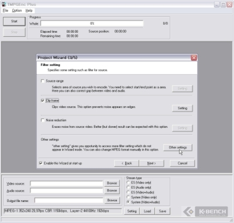234x223 pixels.
Task: Browse for the Video source file
Action: [x=112, y=183]
